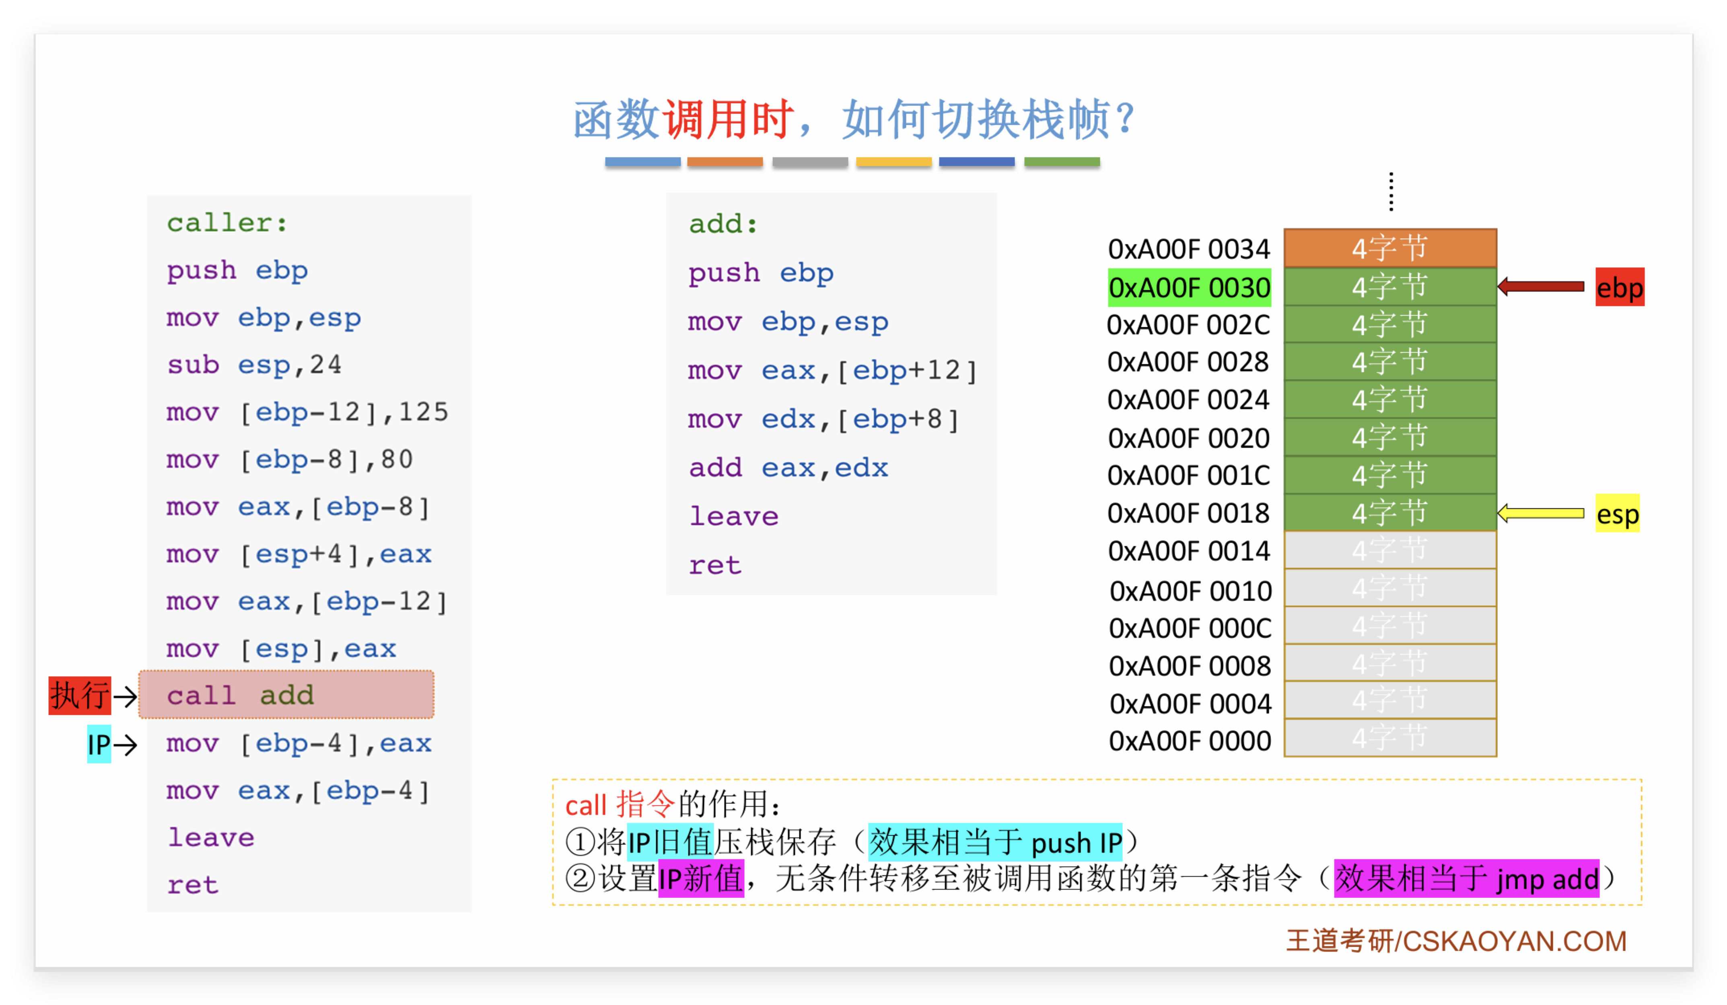Screen dimensions: 1727x1005
Task: Select 'mov eax,[ebp-12]' line
Action: pyautogui.click(x=307, y=601)
